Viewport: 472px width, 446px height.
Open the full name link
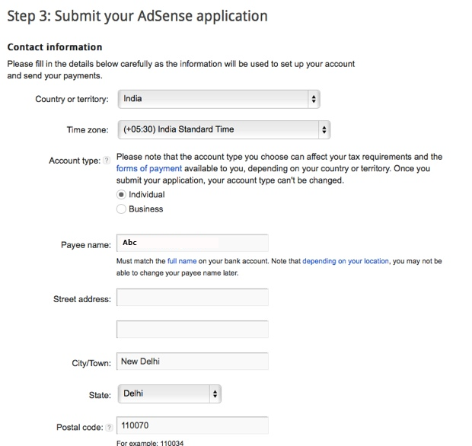pyautogui.click(x=182, y=261)
